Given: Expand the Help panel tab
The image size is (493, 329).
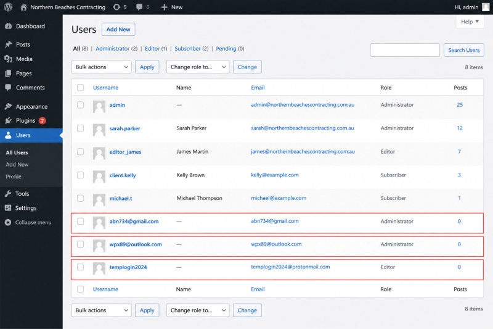Looking at the screenshot, I should click(470, 22).
